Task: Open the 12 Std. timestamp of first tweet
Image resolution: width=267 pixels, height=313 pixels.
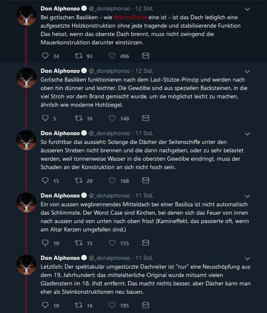Action: pos(144,9)
